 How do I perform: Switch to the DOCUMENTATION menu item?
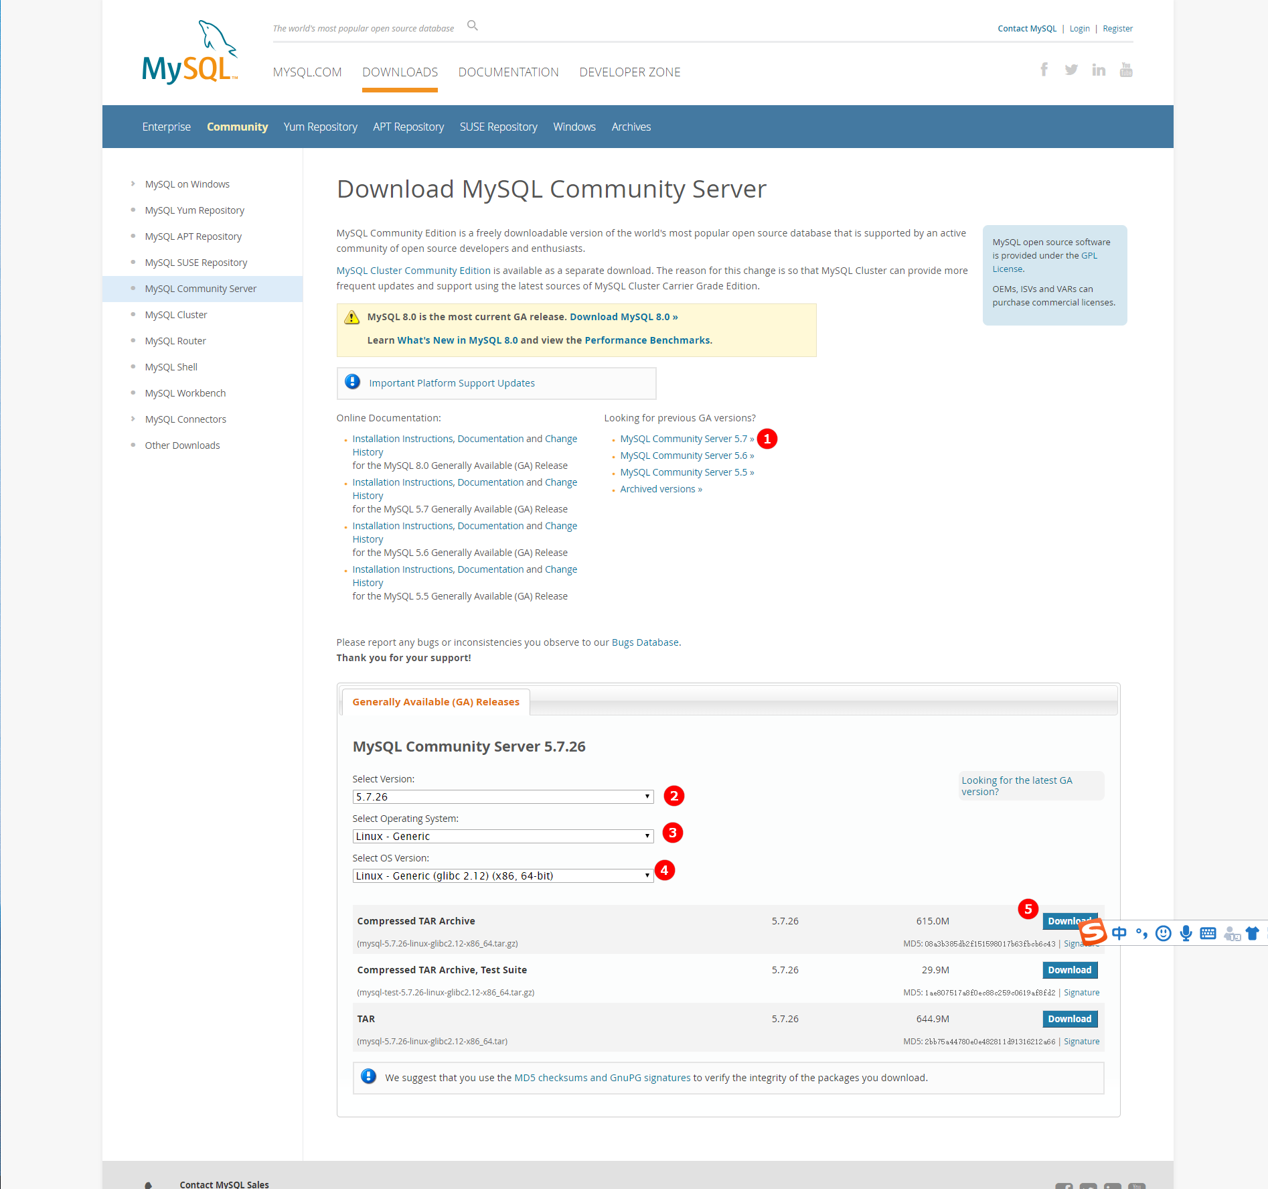(508, 72)
